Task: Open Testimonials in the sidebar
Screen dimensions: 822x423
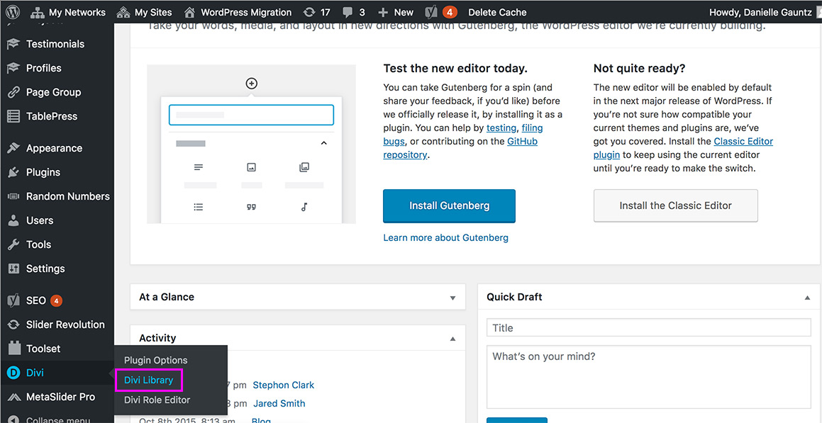Action: [x=55, y=44]
